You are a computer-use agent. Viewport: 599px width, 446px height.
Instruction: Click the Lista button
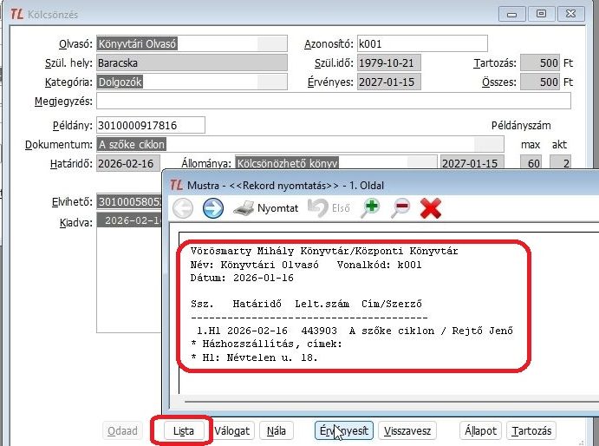[183, 430]
